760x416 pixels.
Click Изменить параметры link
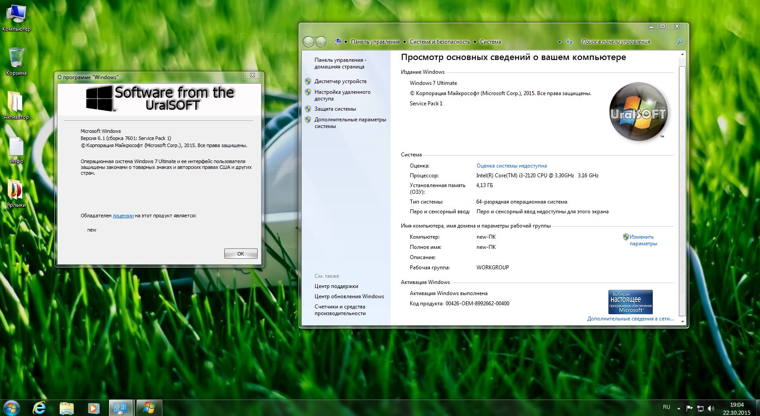click(x=643, y=240)
